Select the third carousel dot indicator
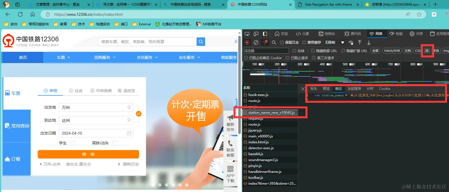The width and height of the screenshot is (449, 192). [x=167, y=185]
